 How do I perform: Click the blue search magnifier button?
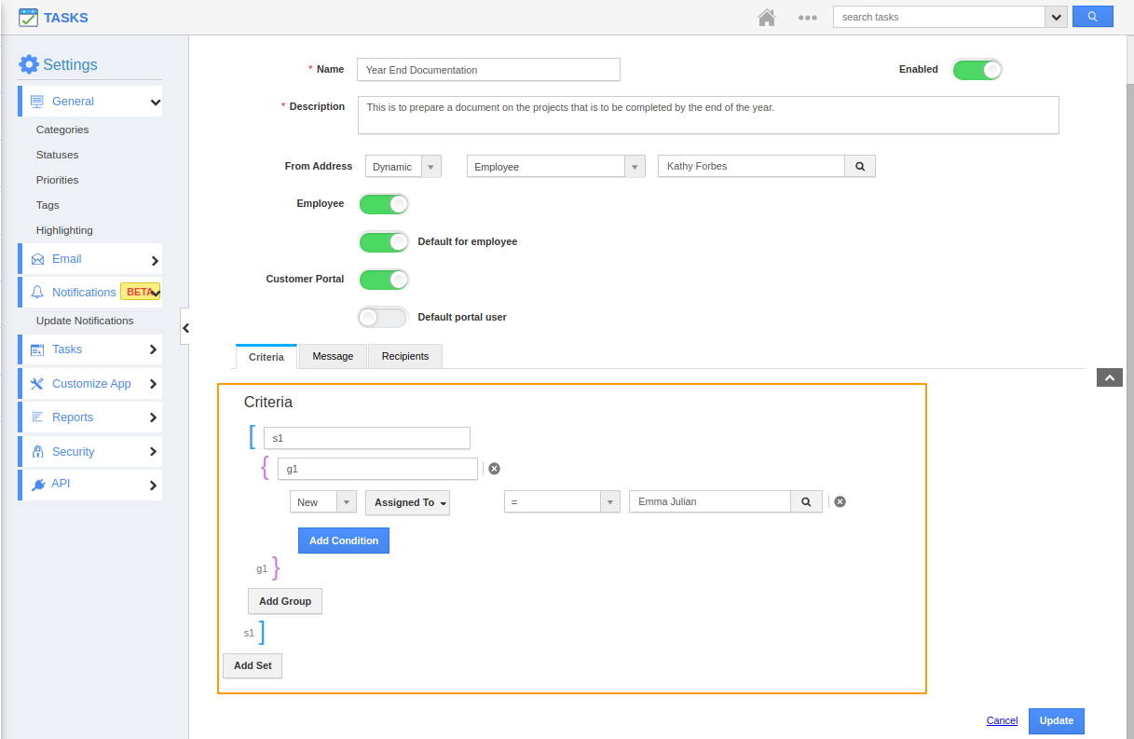pyautogui.click(x=1092, y=17)
